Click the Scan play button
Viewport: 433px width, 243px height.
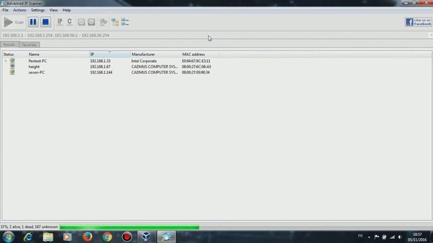pyautogui.click(x=14, y=22)
